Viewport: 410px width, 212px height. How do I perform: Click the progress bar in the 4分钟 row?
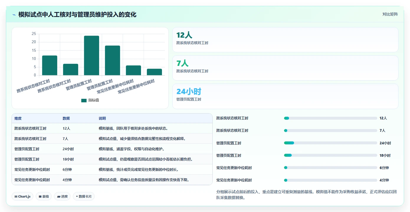pos(330,180)
